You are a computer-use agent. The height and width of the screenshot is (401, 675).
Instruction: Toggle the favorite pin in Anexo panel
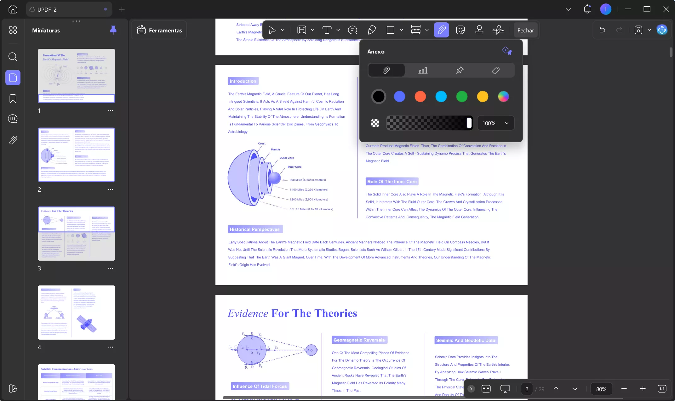(x=507, y=51)
